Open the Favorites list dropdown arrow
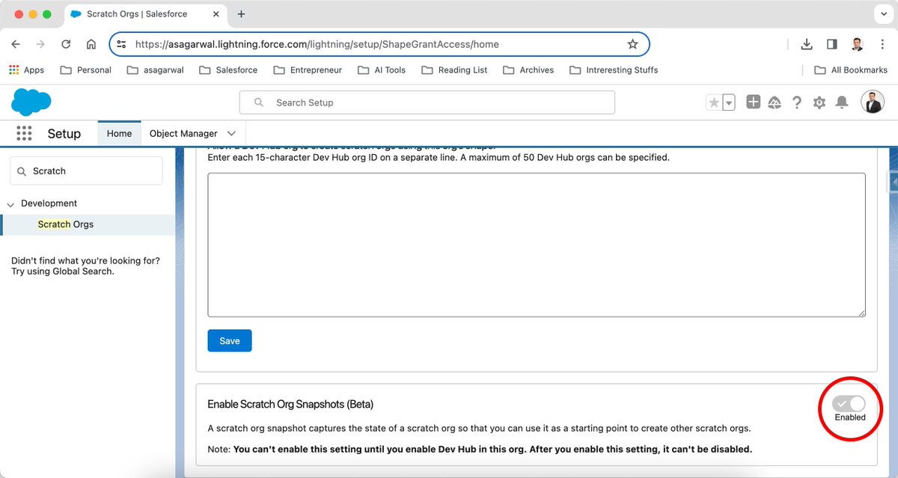The image size is (898, 478). (x=729, y=102)
